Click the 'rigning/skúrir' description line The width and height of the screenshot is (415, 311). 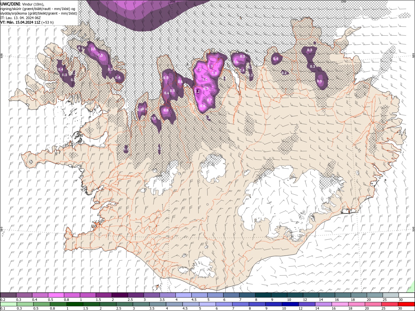(38, 8)
